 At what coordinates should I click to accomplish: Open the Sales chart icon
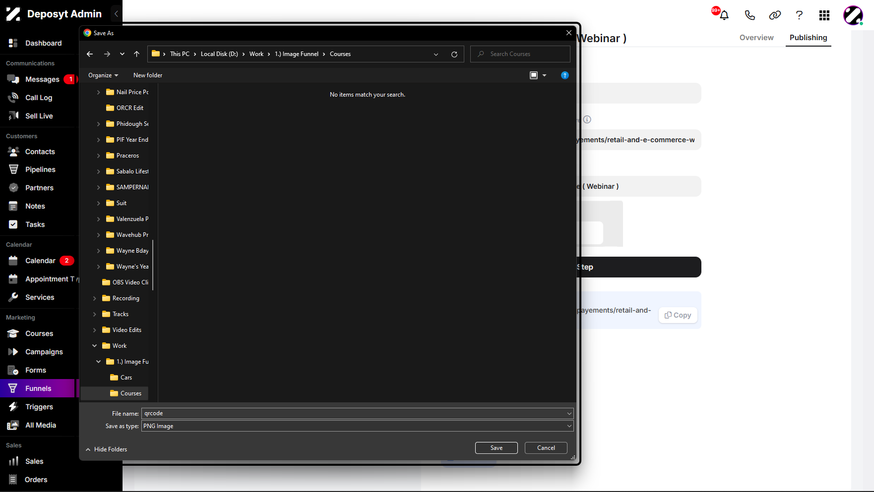click(x=13, y=461)
